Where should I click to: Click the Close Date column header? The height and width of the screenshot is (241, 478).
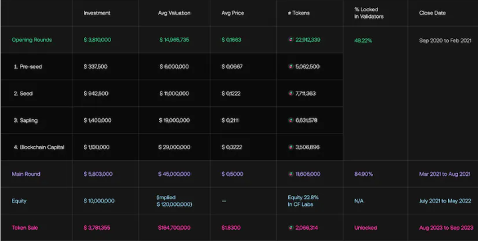point(432,13)
